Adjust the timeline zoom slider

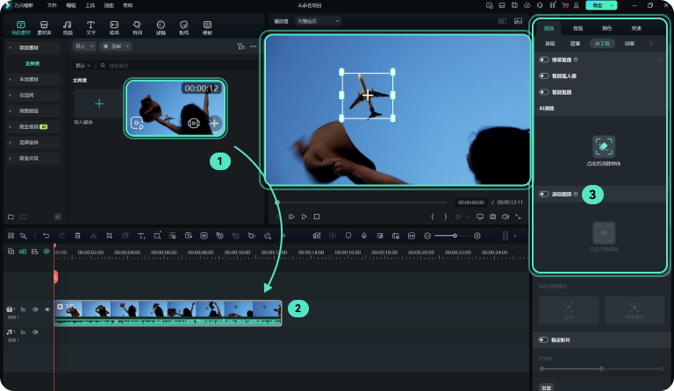[453, 236]
